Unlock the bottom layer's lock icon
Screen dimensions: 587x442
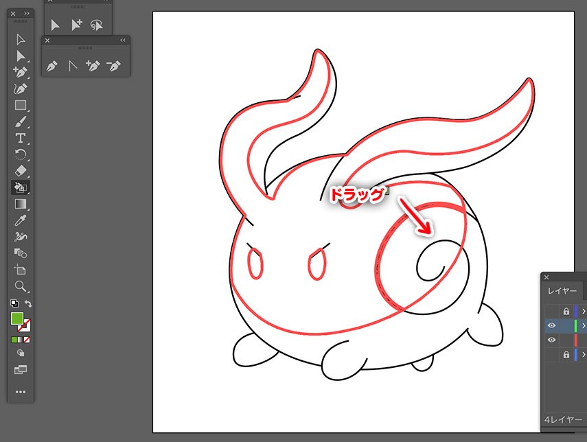tap(566, 354)
